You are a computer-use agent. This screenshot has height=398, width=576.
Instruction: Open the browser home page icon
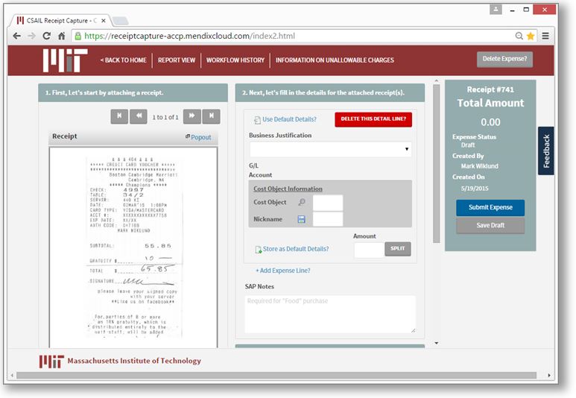click(x=61, y=36)
